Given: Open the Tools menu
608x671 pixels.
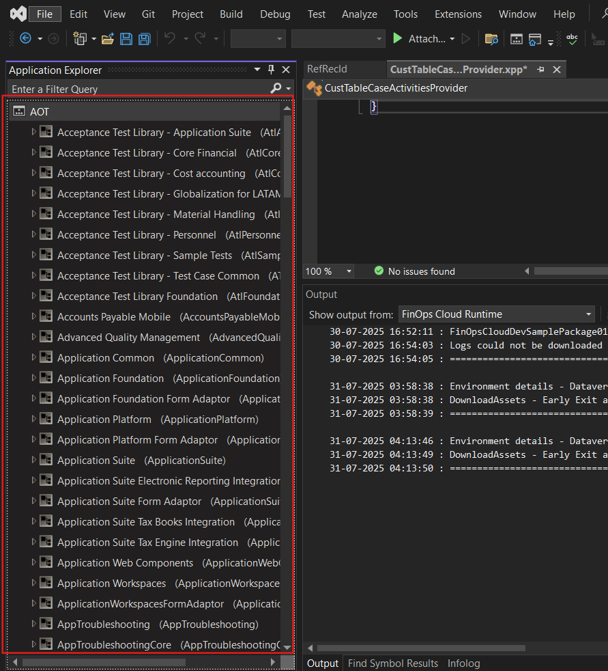Looking at the screenshot, I should [405, 14].
